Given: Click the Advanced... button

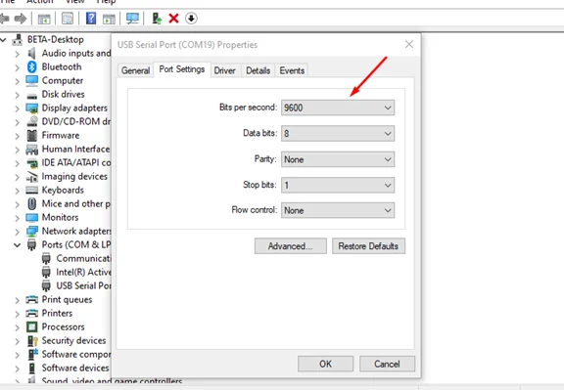Looking at the screenshot, I should [290, 246].
